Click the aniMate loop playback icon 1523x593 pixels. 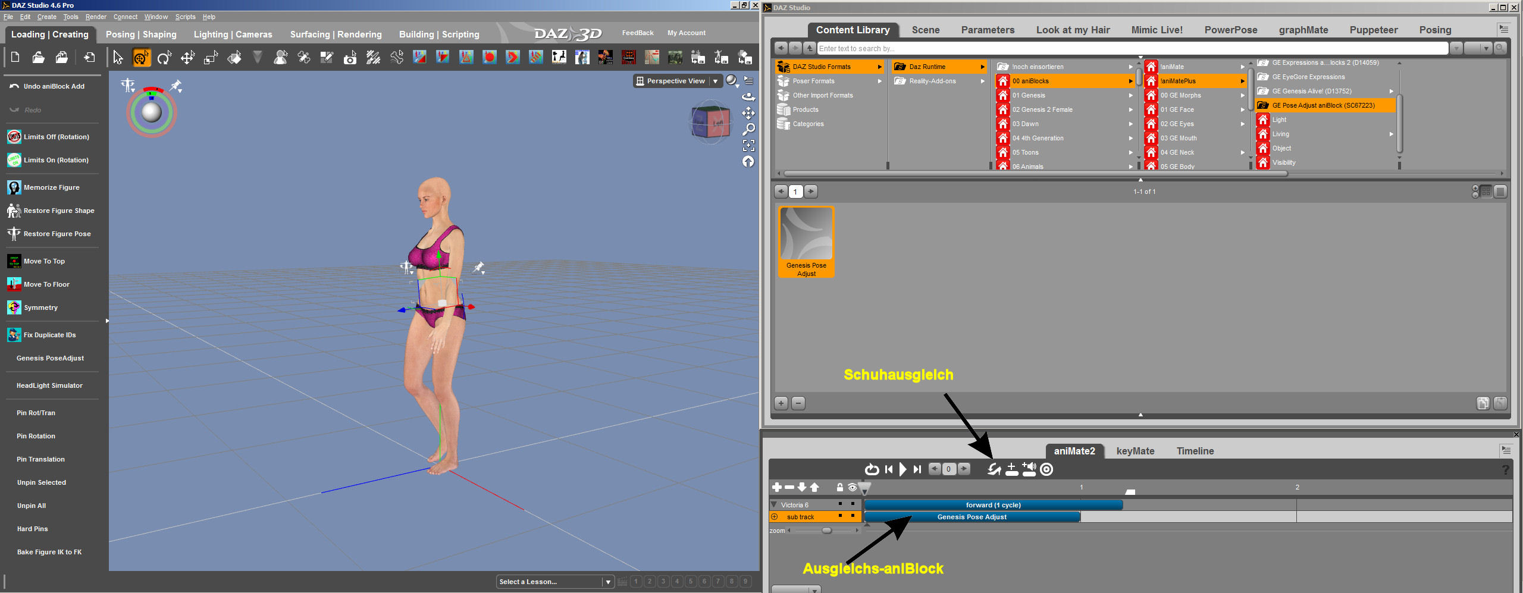pos(872,469)
